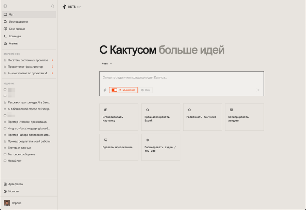Select the Сгенерировать лендинг card
Screen dimensions: 306x210
click(244, 117)
